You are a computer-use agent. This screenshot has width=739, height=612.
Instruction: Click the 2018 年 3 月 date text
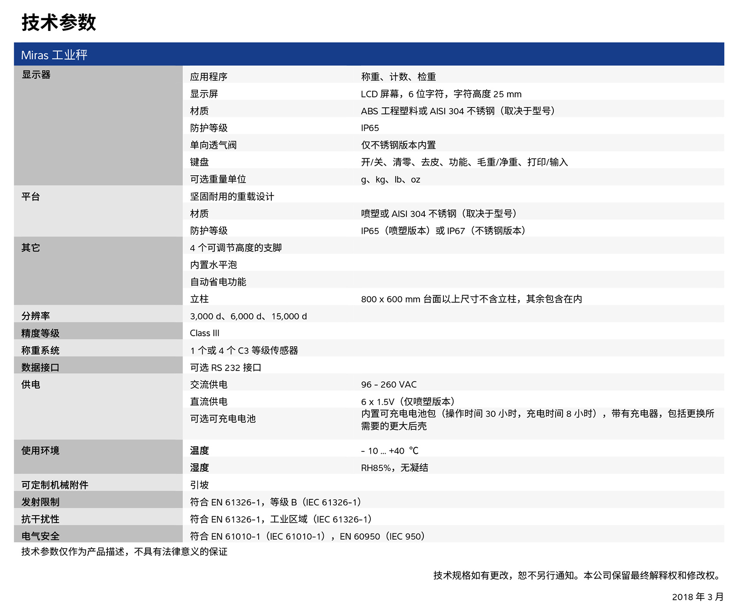(697, 597)
